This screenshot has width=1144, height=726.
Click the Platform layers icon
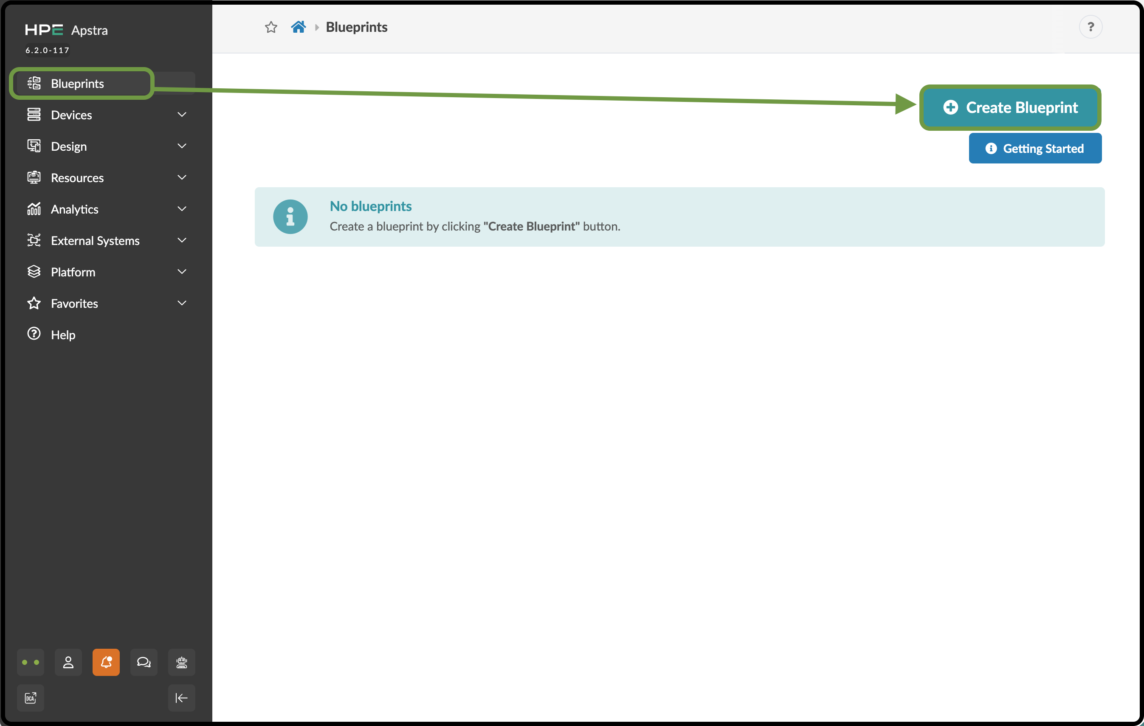coord(34,272)
